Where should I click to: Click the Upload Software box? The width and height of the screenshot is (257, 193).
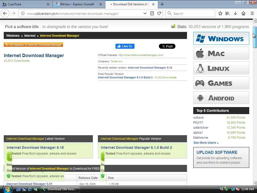click(x=221, y=157)
